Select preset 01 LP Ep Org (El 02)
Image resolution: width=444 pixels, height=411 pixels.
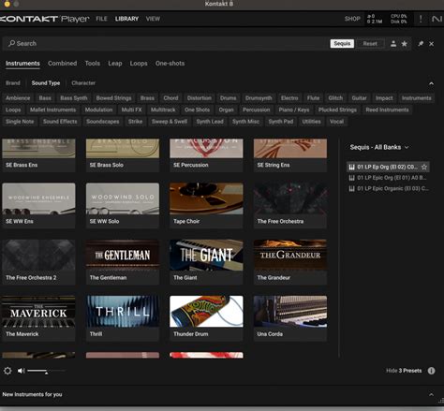pos(388,167)
